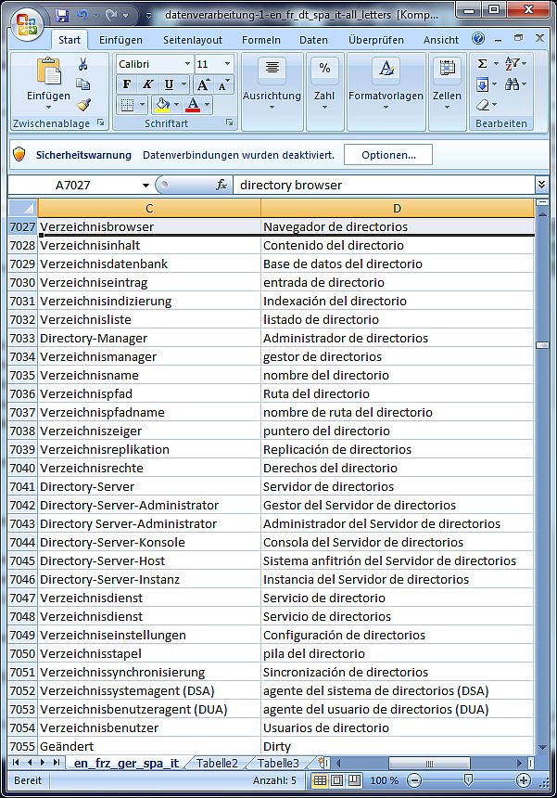The width and height of the screenshot is (557, 798).
Task: Switch to the Überprüfen ribbon tab
Action: [x=376, y=40]
